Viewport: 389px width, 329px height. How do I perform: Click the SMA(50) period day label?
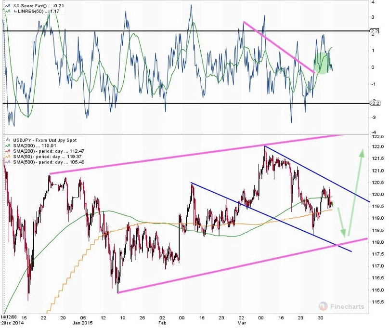point(37,157)
